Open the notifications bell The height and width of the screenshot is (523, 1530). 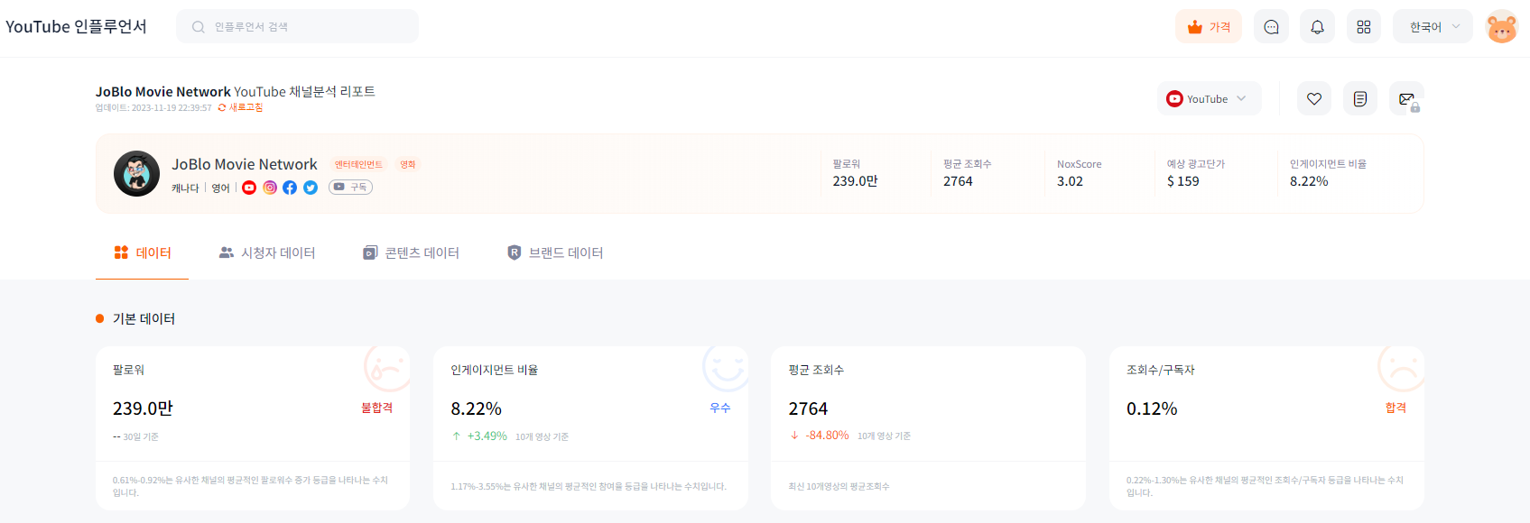pyautogui.click(x=1317, y=27)
